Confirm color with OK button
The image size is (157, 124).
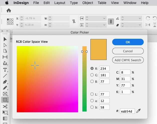point(128,42)
